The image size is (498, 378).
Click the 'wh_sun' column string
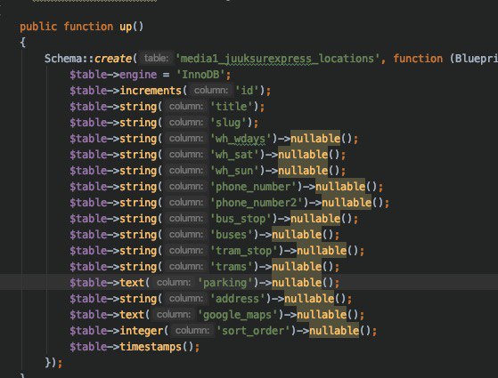(234, 171)
